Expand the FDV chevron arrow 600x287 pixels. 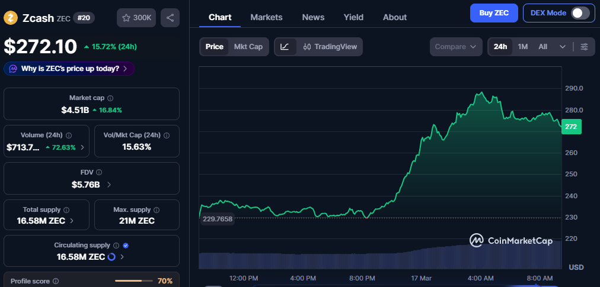[x=109, y=185]
